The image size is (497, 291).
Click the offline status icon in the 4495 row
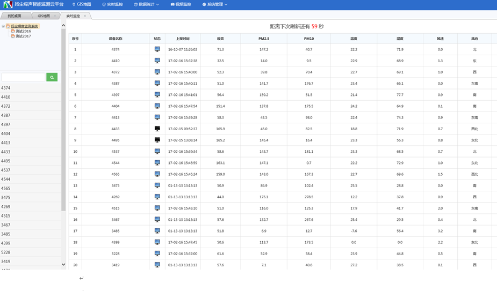coord(157,140)
